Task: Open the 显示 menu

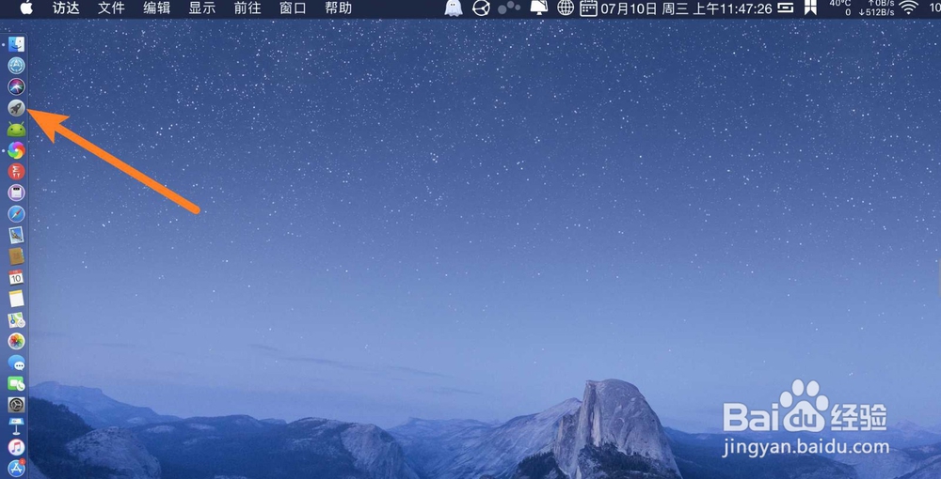Action: click(x=202, y=8)
